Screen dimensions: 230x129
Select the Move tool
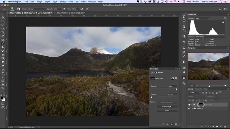3,18
